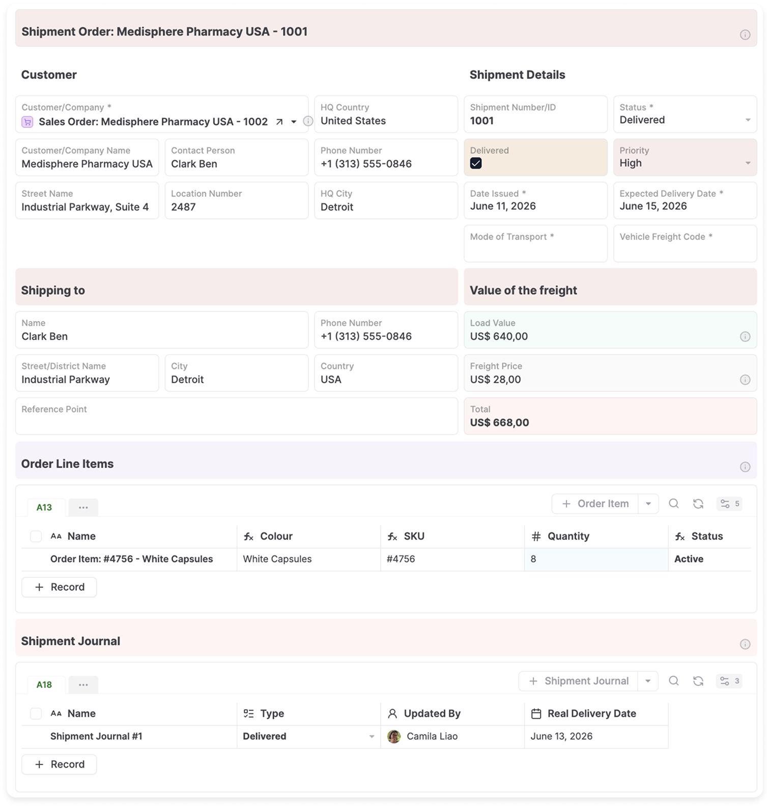Search within Shipment Journal table
The height and width of the screenshot is (807, 770).
click(x=673, y=681)
